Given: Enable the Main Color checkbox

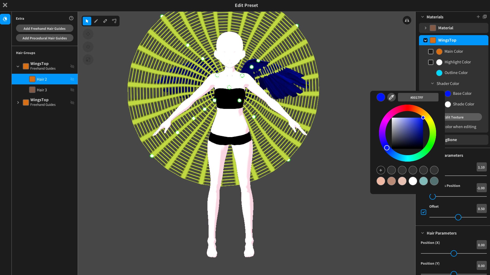Looking at the screenshot, I should tap(431, 51).
